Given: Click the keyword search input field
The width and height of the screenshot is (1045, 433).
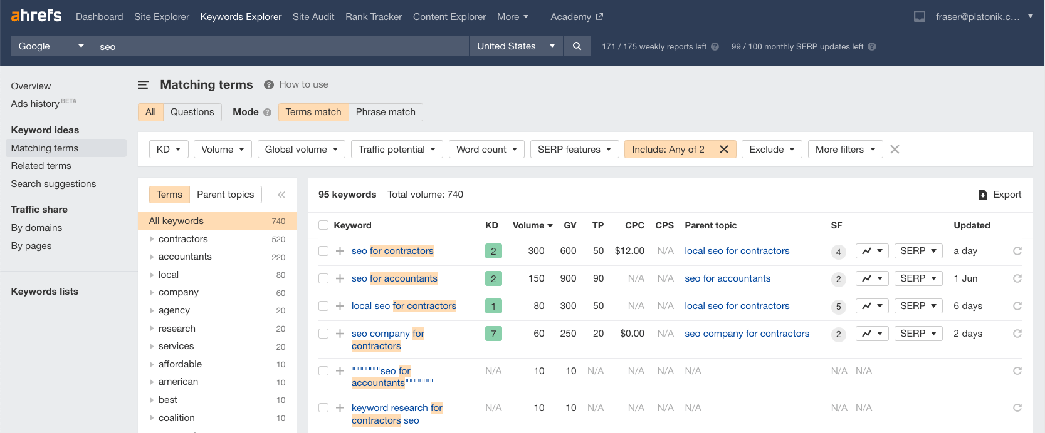Looking at the screenshot, I should coord(280,46).
